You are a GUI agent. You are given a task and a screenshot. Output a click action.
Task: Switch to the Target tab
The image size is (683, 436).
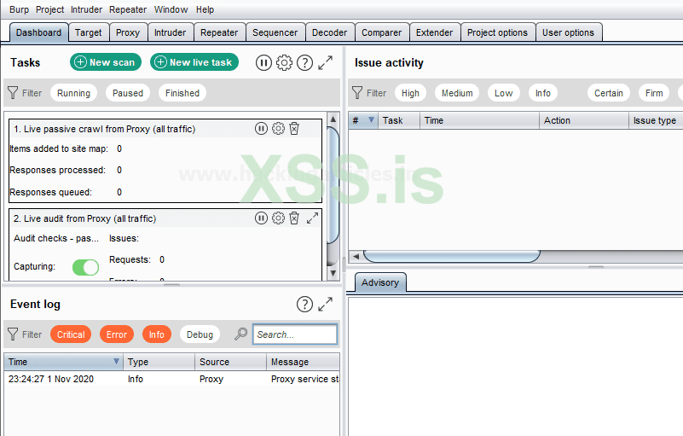coord(88,32)
